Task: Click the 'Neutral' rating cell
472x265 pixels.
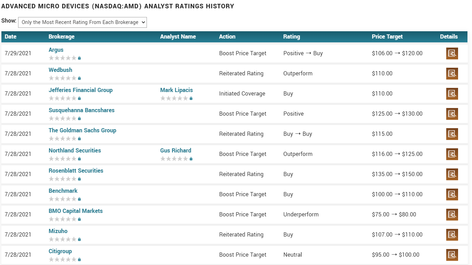Action: point(293,255)
